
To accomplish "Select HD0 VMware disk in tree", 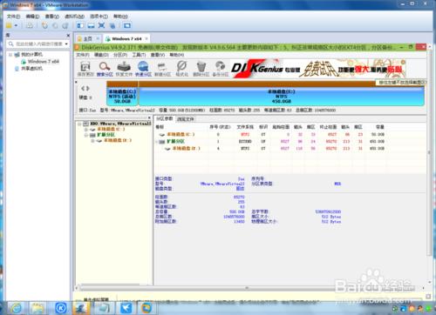I will click(120, 124).
